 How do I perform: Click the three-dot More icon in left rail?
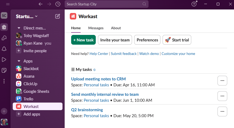coord(4,81)
